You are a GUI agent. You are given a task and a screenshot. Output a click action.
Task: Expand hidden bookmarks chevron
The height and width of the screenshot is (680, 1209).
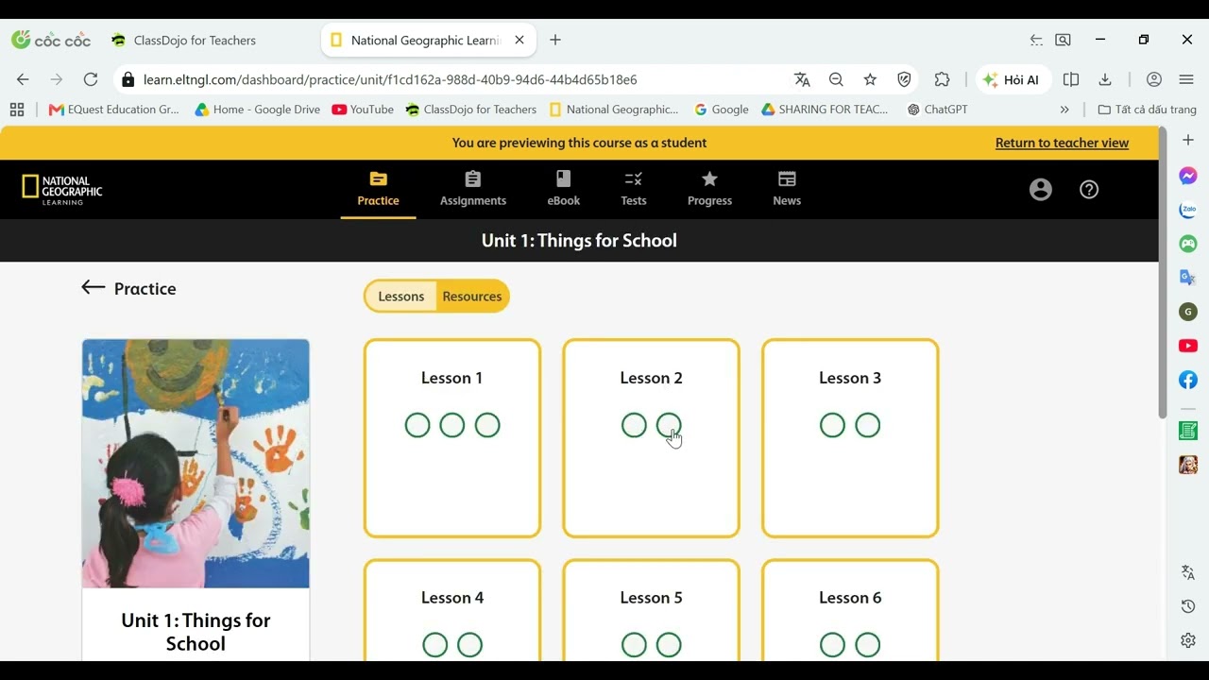(x=1064, y=110)
